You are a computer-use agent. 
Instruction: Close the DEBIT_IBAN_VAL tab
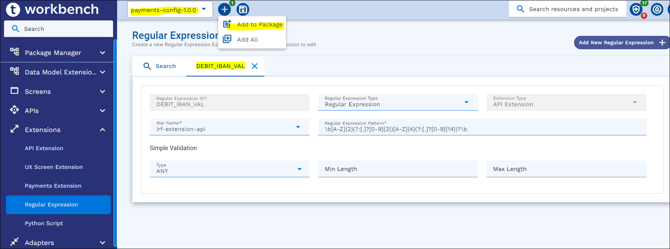[x=255, y=66]
